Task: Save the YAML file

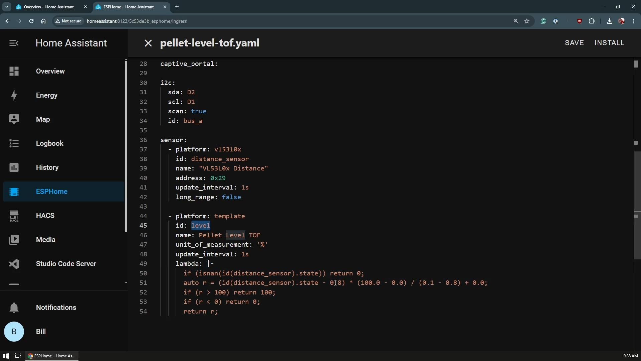Action: point(574,43)
